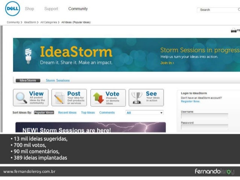Viewport: 240px width, 180px height.
Task: Click the Username input field
Action: [205, 116]
